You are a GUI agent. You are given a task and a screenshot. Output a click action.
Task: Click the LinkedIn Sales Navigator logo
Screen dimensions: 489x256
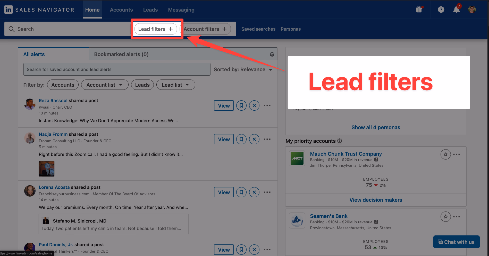(x=39, y=10)
